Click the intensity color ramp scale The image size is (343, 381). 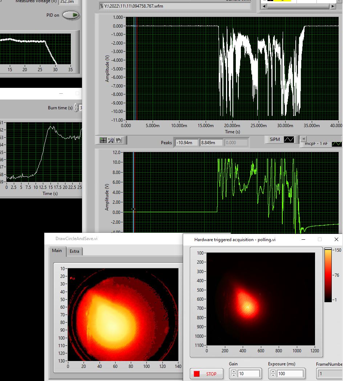coord(328,275)
